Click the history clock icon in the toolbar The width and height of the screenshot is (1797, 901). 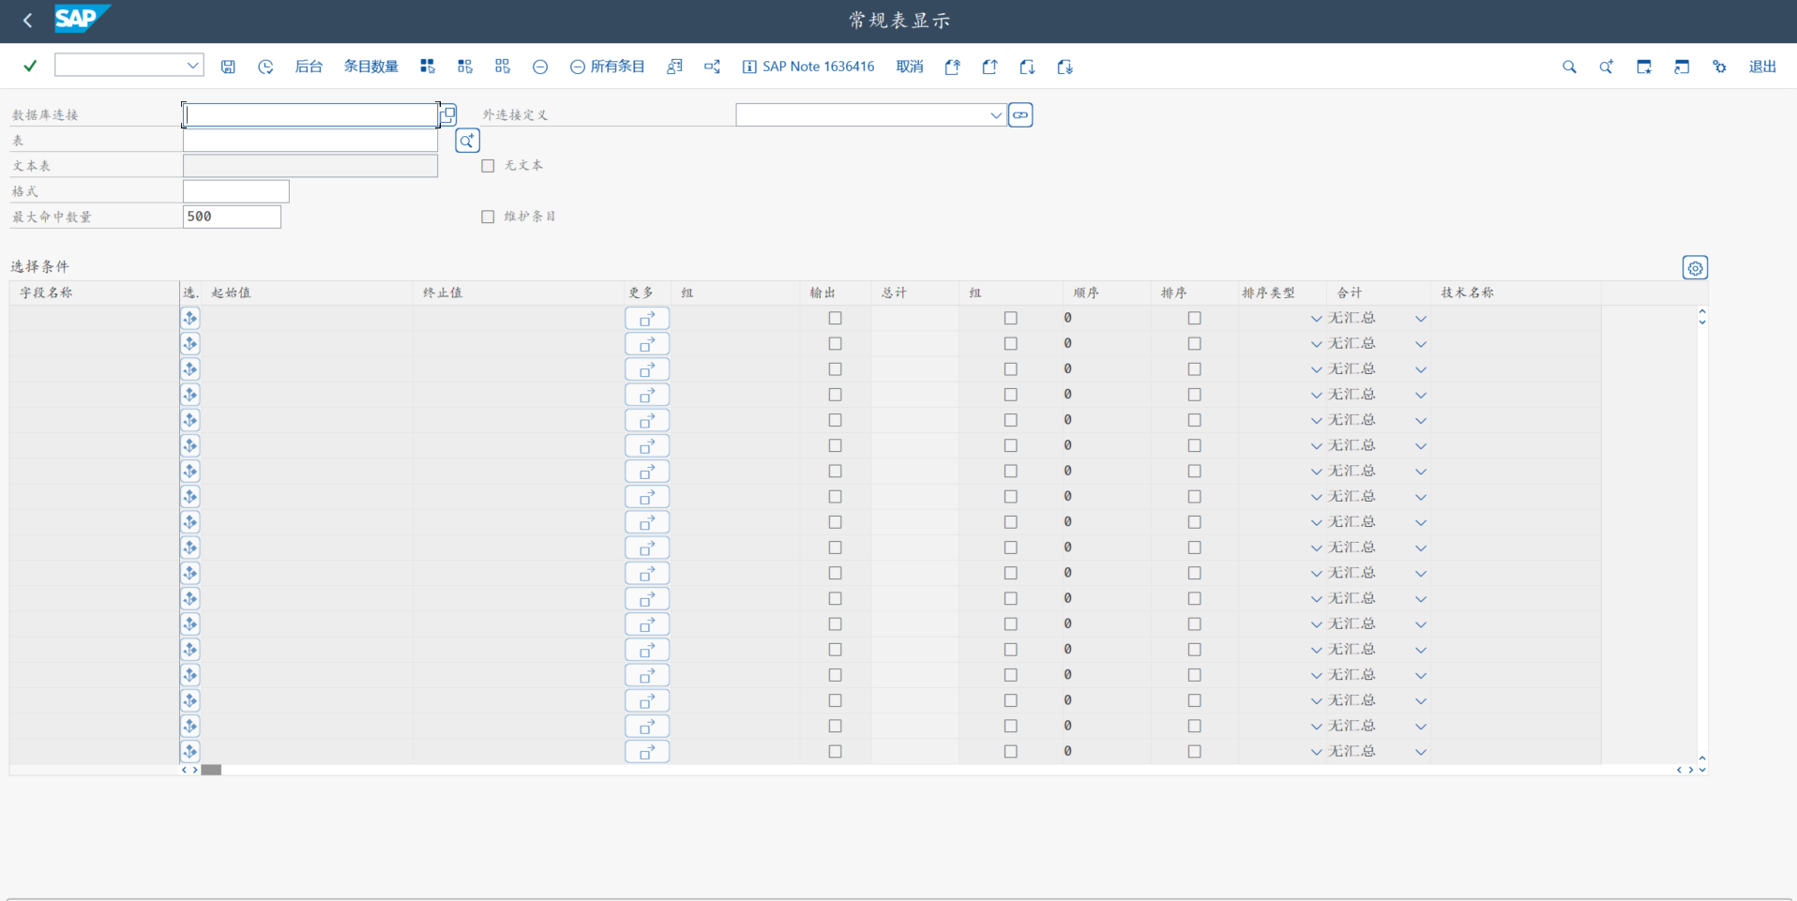pyautogui.click(x=265, y=67)
